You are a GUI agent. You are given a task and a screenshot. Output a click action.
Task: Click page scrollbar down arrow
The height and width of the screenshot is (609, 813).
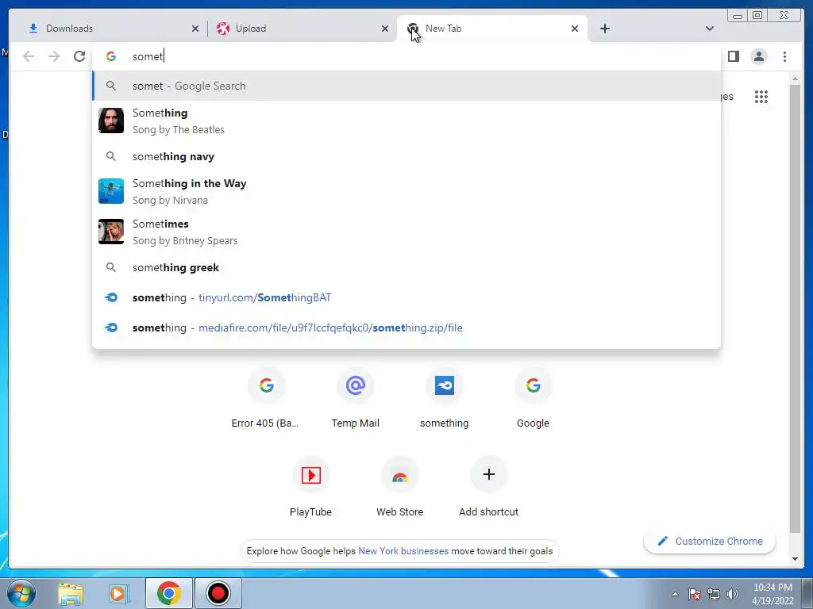point(795,558)
